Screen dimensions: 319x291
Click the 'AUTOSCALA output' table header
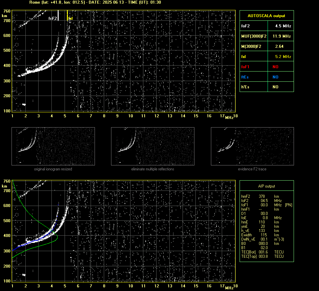[266, 16]
